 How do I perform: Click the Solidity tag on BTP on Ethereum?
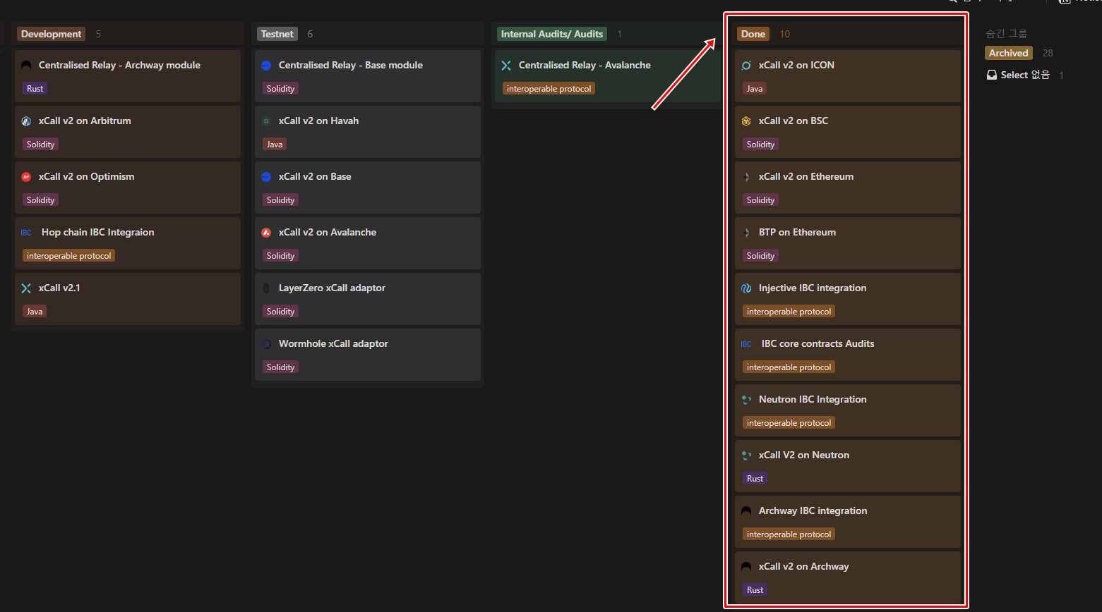(x=760, y=256)
